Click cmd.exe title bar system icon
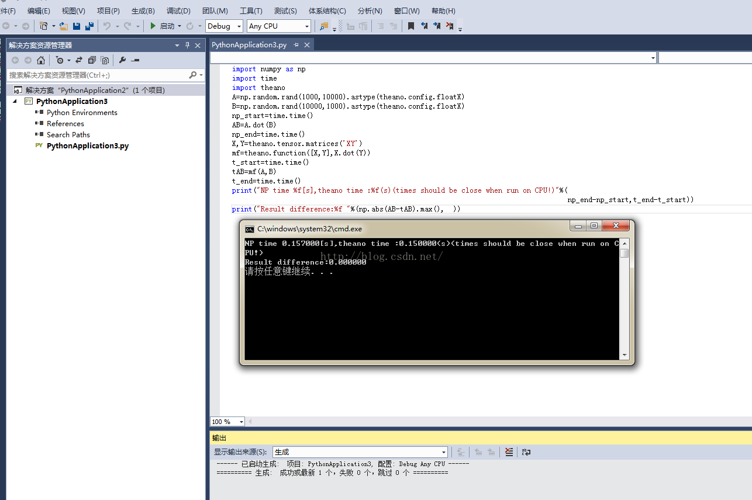Screen dimensions: 752x500 (250, 228)
